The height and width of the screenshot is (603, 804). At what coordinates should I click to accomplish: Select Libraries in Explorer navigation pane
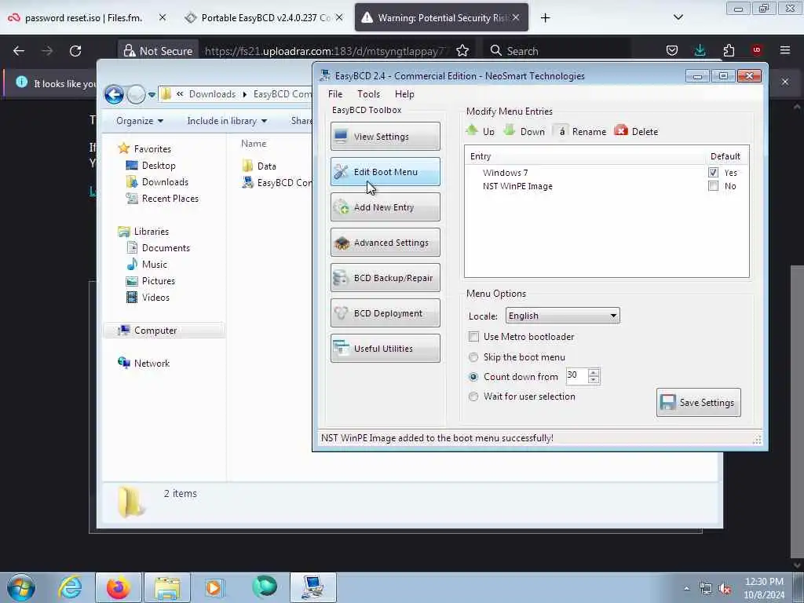coord(152,232)
